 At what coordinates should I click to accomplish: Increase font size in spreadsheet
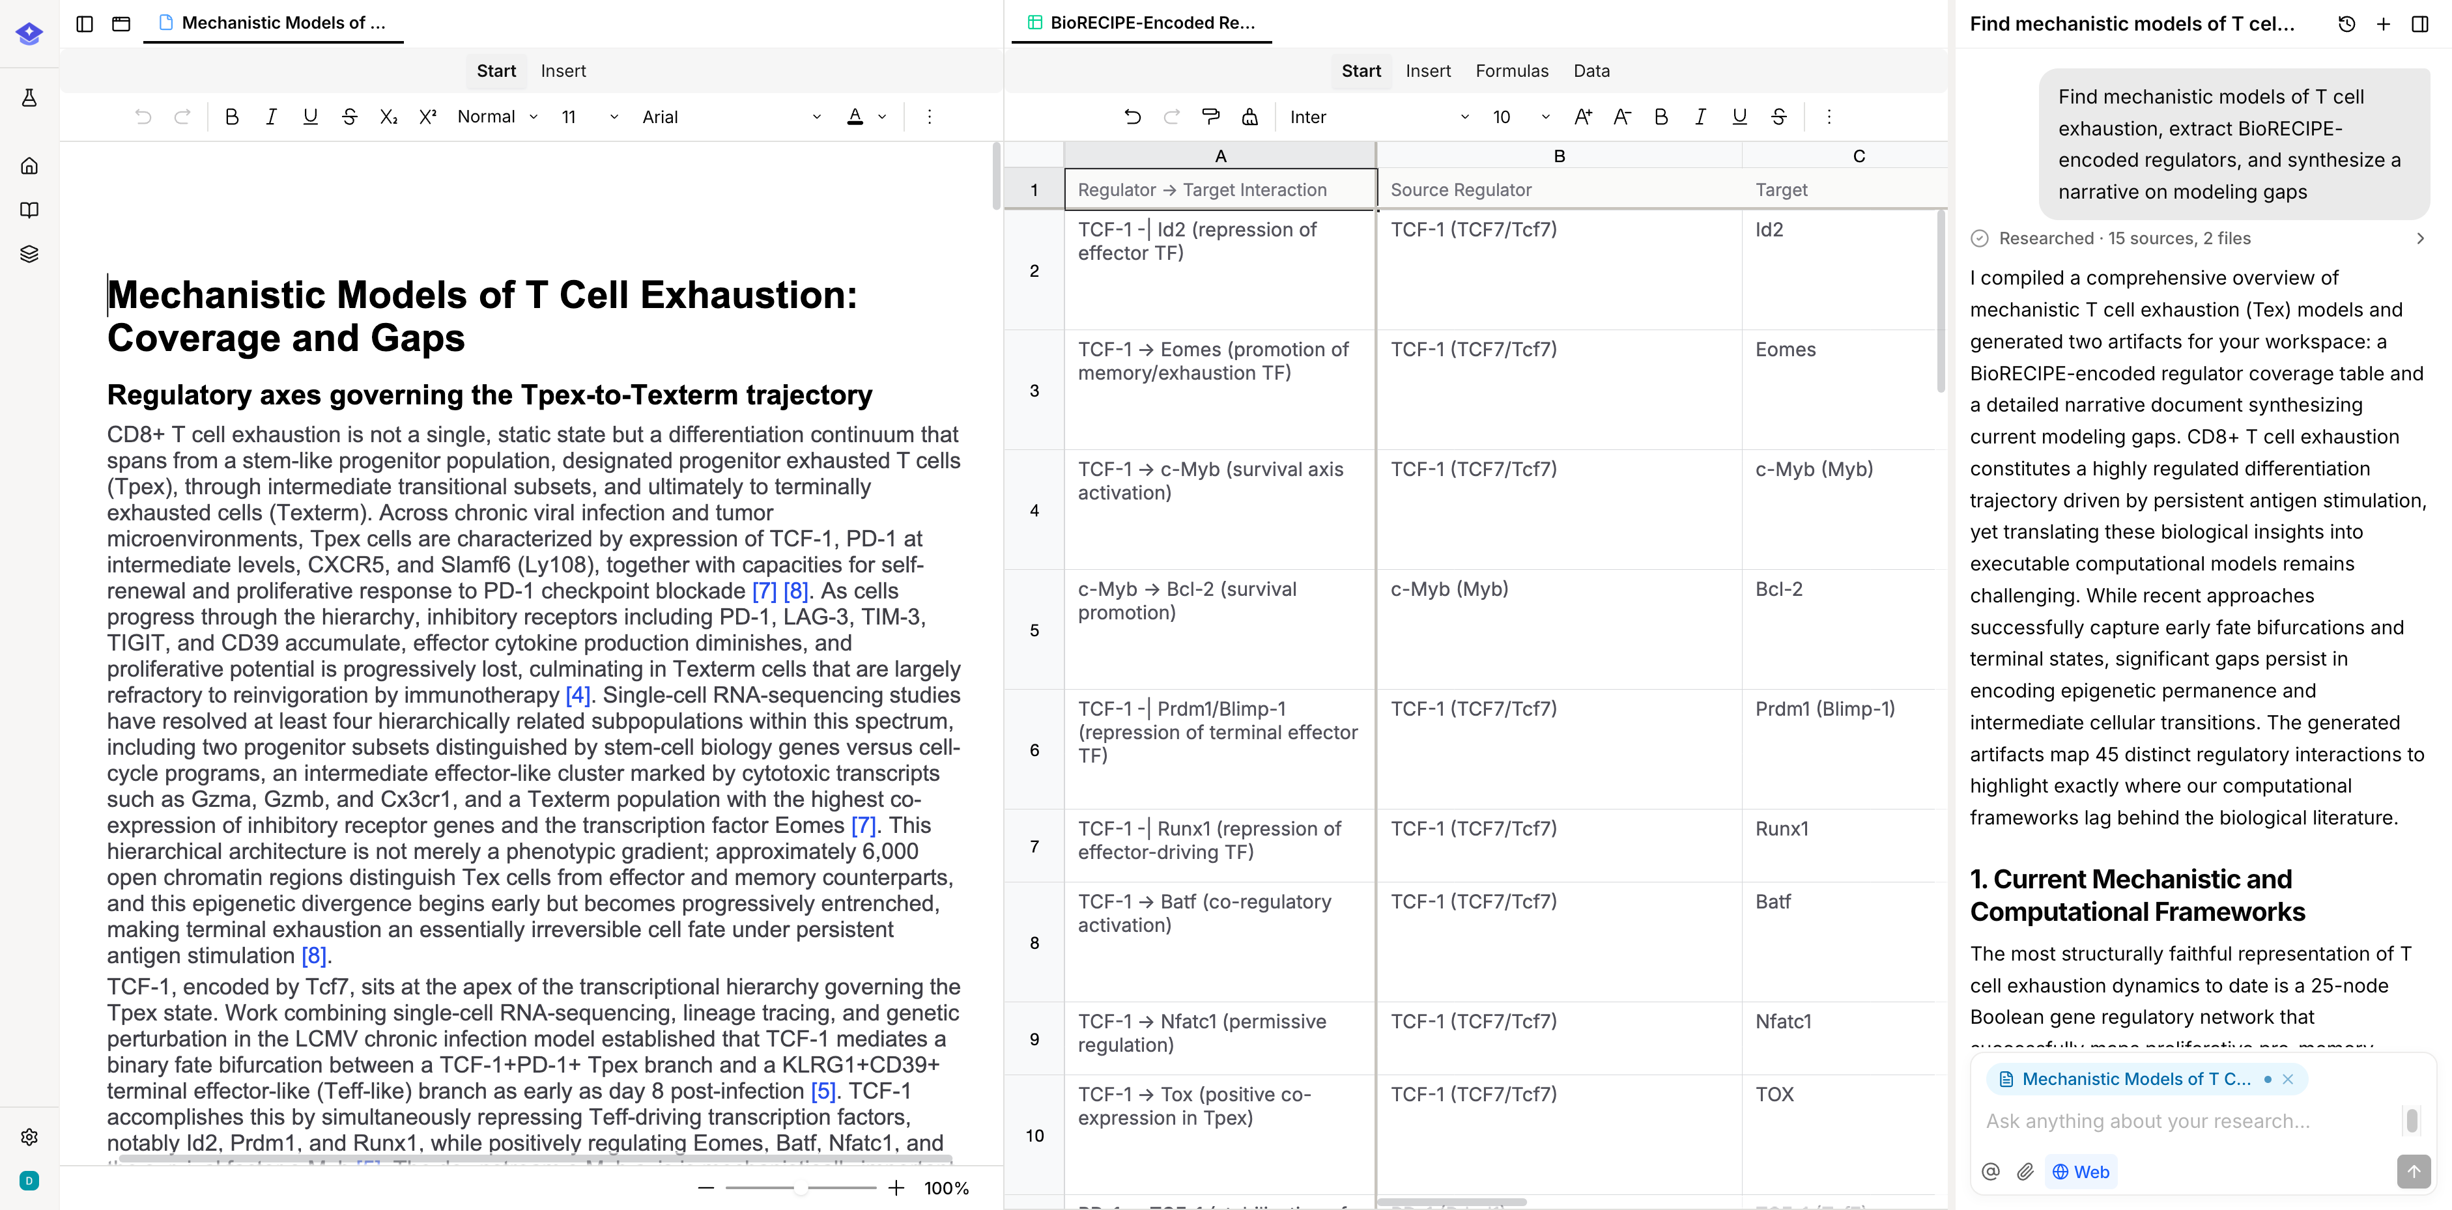pos(1583,117)
